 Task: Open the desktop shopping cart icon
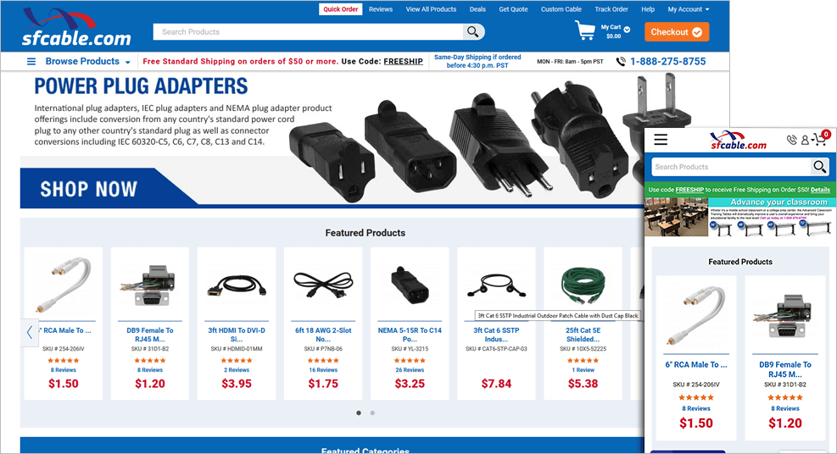tap(585, 30)
